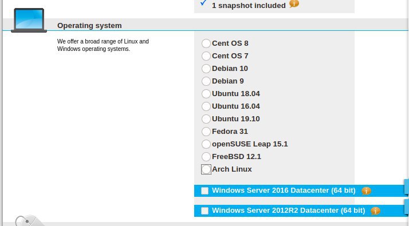
Task: Select Ubuntu 18.04 radio button
Action: [206, 94]
